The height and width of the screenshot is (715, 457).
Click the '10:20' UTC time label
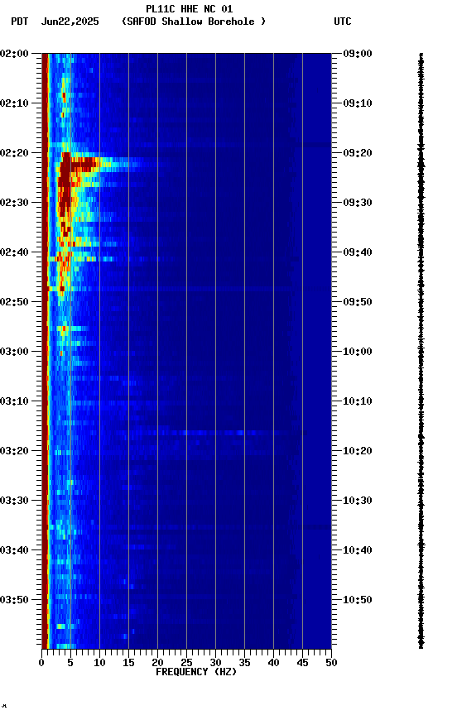click(358, 452)
